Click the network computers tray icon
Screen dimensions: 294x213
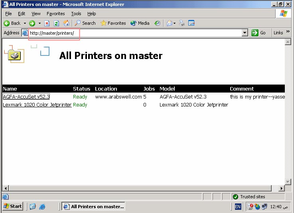(x=264, y=207)
